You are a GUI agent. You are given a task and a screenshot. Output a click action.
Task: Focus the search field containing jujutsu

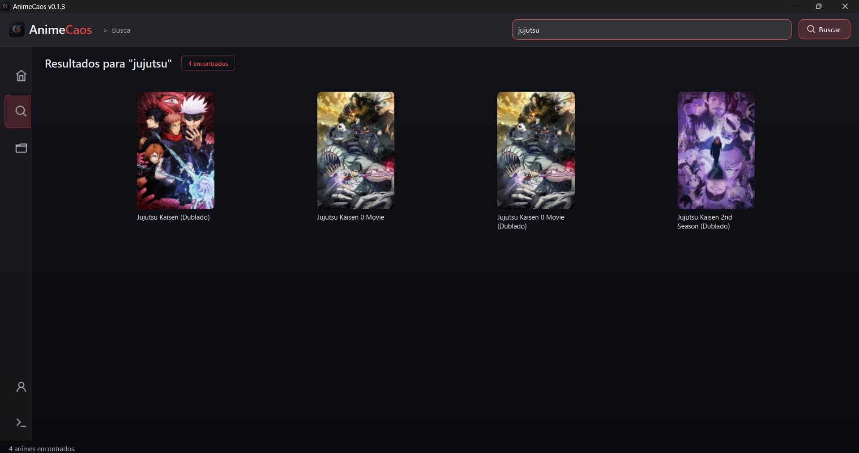click(x=651, y=30)
